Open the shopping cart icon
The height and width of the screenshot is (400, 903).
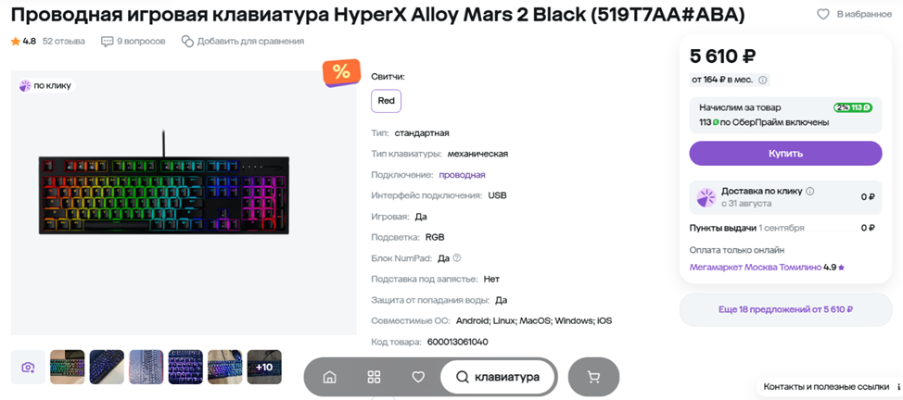(593, 377)
